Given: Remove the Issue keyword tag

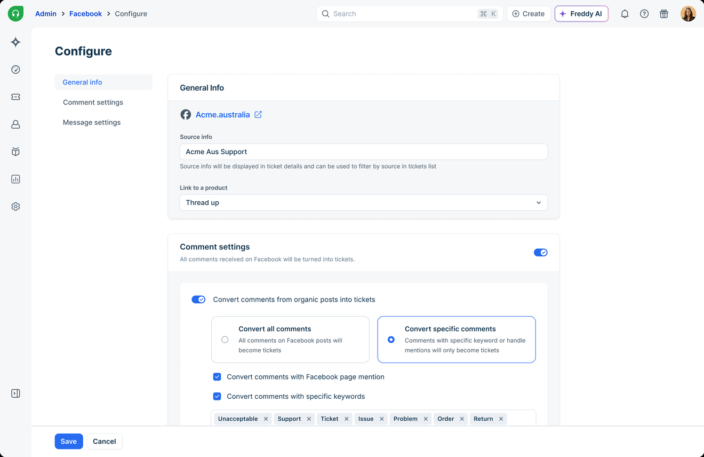Looking at the screenshot, I should tap(382, 419).
